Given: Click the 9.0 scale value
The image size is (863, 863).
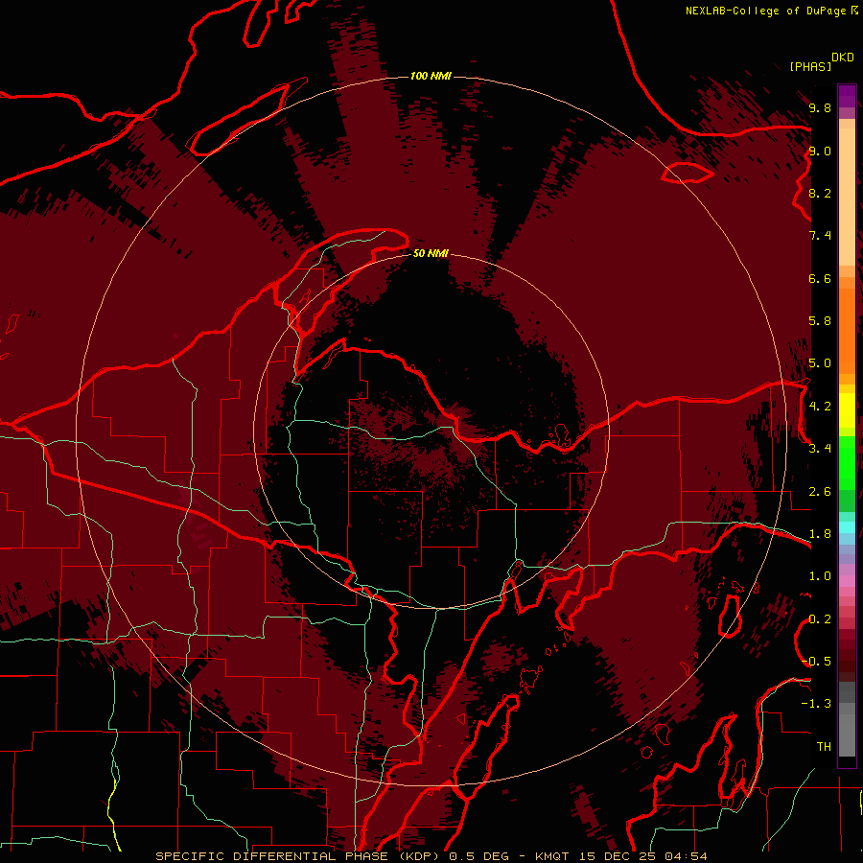Looking at the screenshot, I should point(820,152).
